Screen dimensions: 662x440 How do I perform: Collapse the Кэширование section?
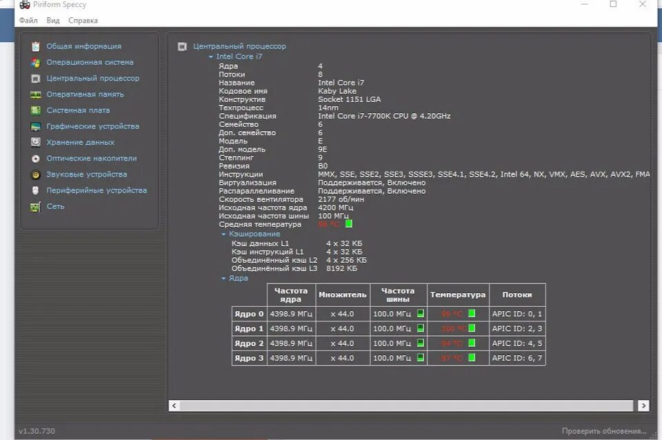223,234
